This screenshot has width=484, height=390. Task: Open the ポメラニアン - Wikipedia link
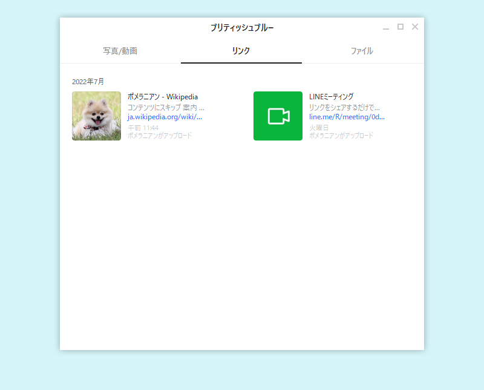click(162, 96)
